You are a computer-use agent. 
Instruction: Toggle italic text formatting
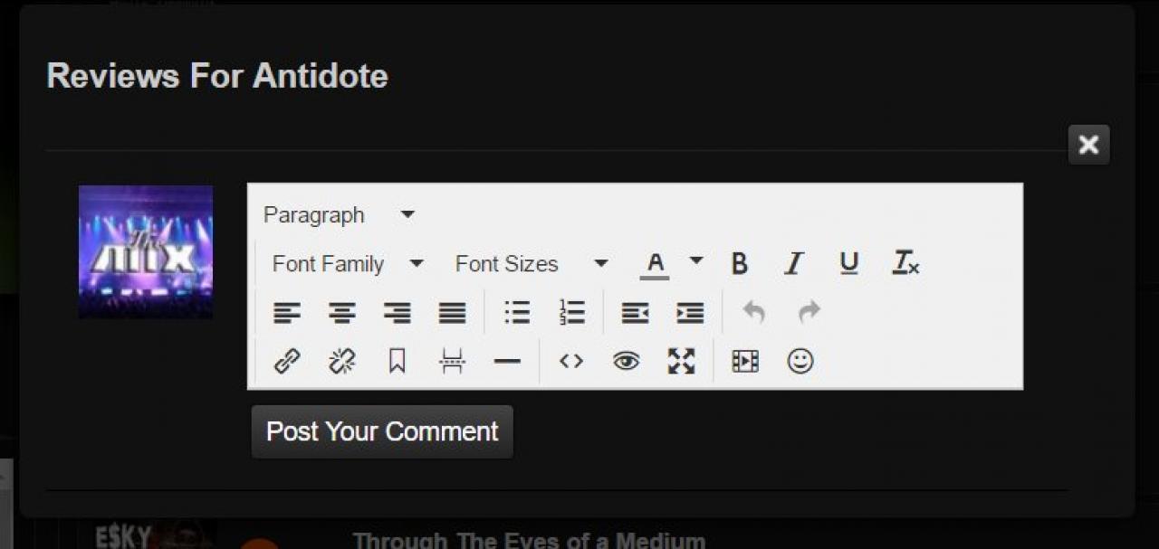(x=794, y=264)
